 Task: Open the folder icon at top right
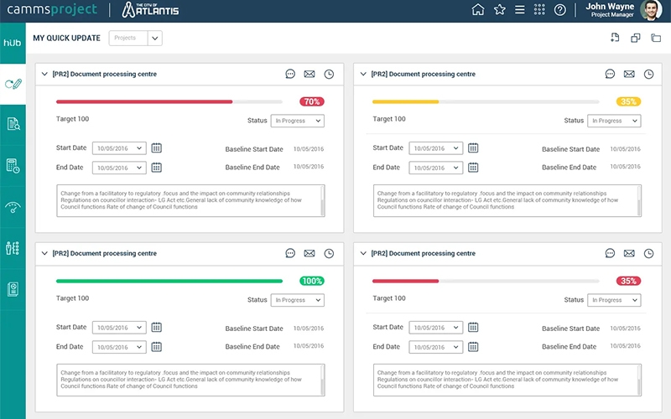pos(656,38)
